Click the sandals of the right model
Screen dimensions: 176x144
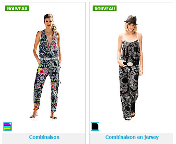point(130,116)
